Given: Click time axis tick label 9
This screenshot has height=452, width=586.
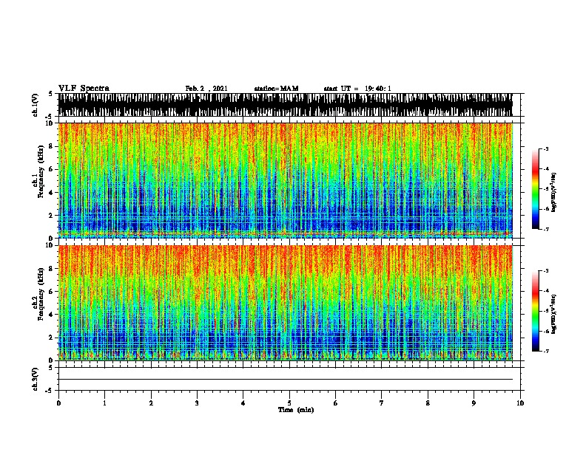Looking at the screenshot, I should [474, 403].
